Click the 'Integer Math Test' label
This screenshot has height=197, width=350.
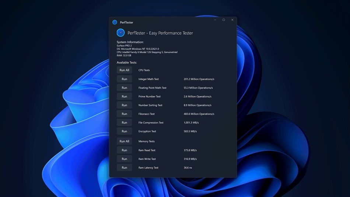click(x=148, y=79)
